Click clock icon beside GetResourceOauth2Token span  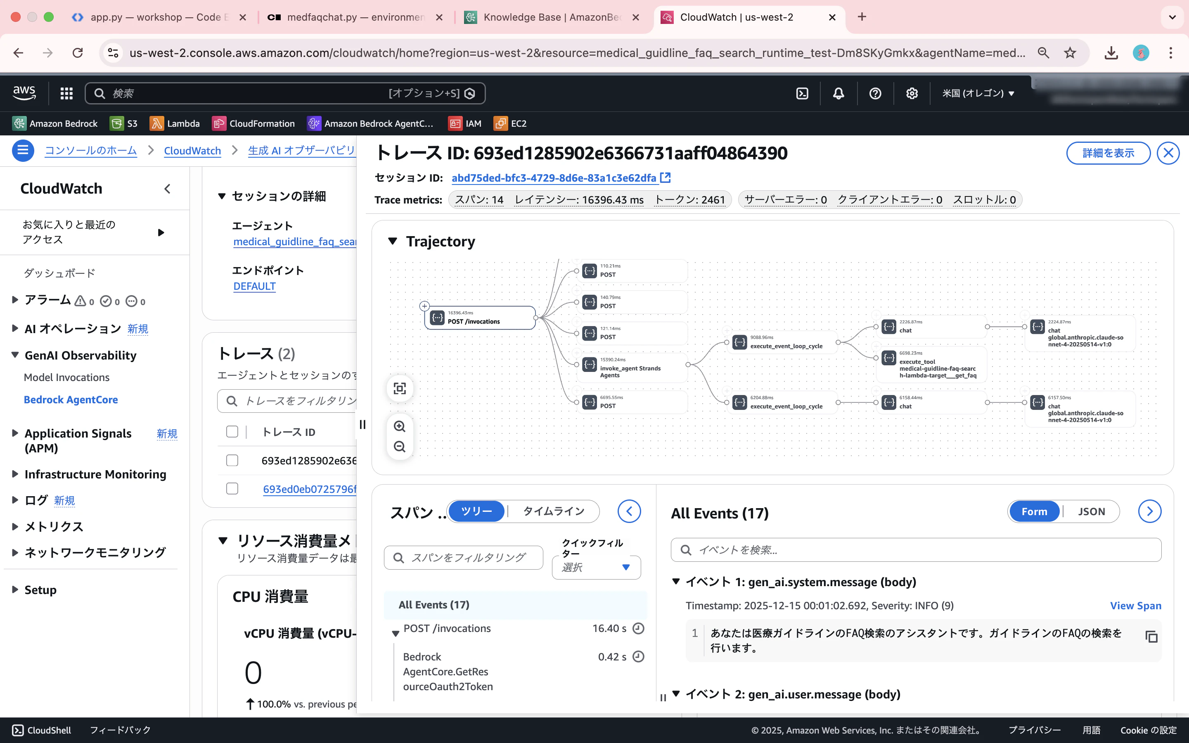638,656
